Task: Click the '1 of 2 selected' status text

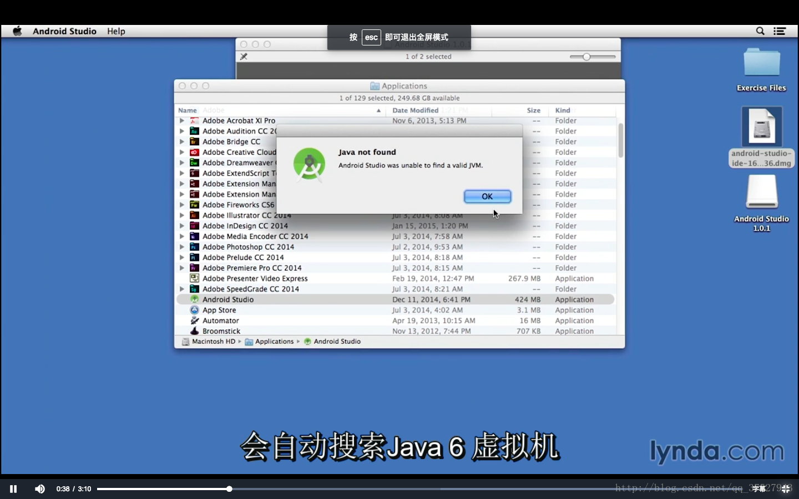Action: pyautogui.click(x=428, y=57)
